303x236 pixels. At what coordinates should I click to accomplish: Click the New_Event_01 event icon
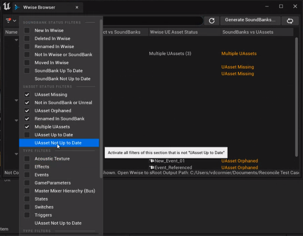pyautogui.click(x=152, y=161)
